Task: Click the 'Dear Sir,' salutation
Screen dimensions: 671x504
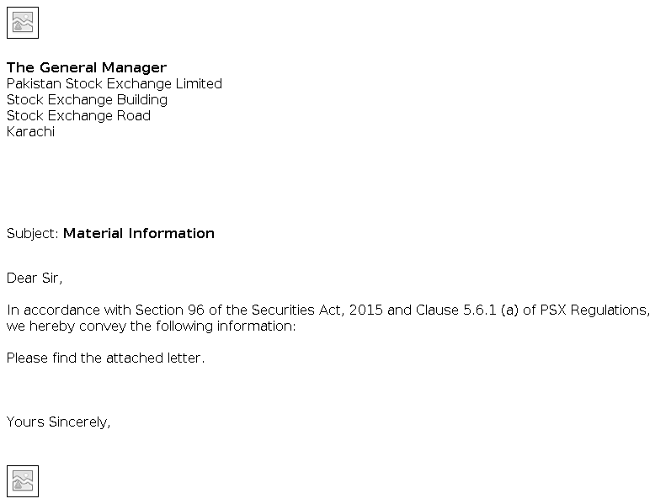Action: [35, 278]
